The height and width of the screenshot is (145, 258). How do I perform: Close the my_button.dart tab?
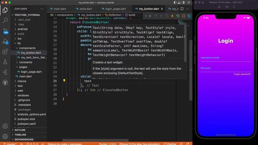point(162,9)
